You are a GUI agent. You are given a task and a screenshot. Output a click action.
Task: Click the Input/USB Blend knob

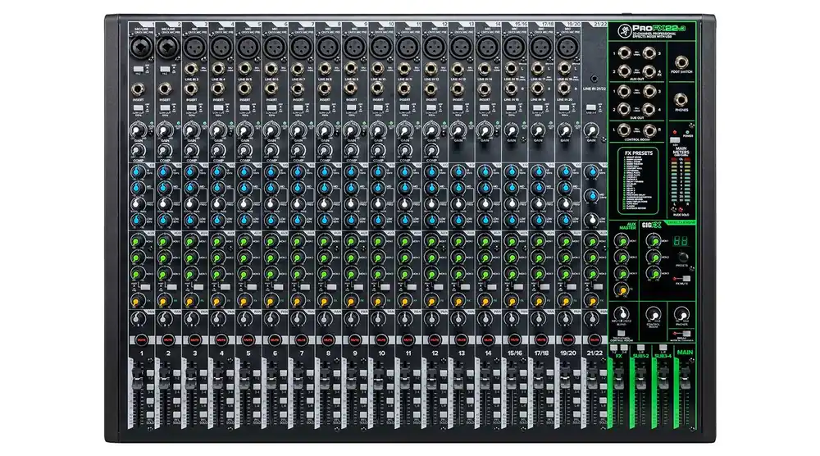coord(622,314)
